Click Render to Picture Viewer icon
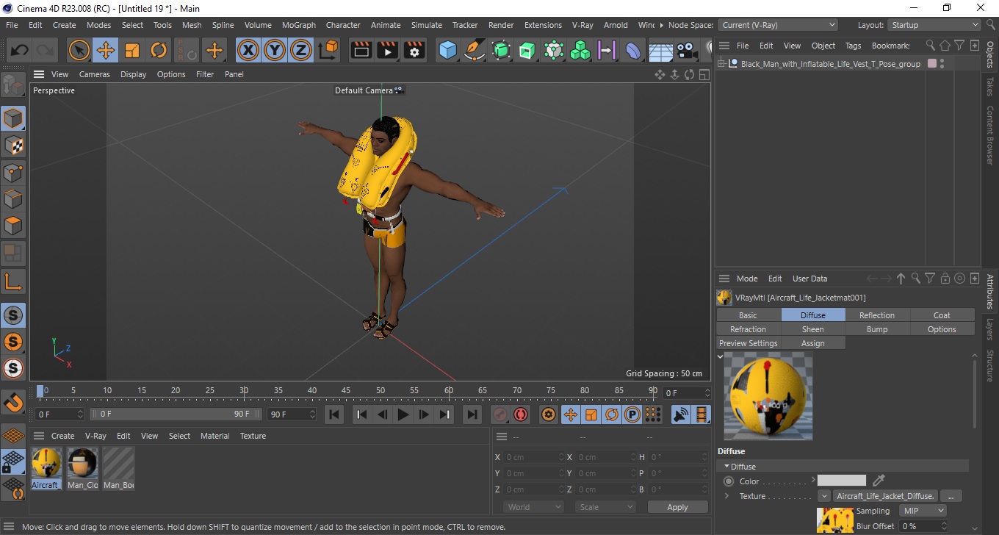The image size is (999, 535). 388,51
